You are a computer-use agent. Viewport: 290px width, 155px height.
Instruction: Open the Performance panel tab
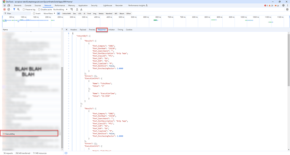[60, 5]
